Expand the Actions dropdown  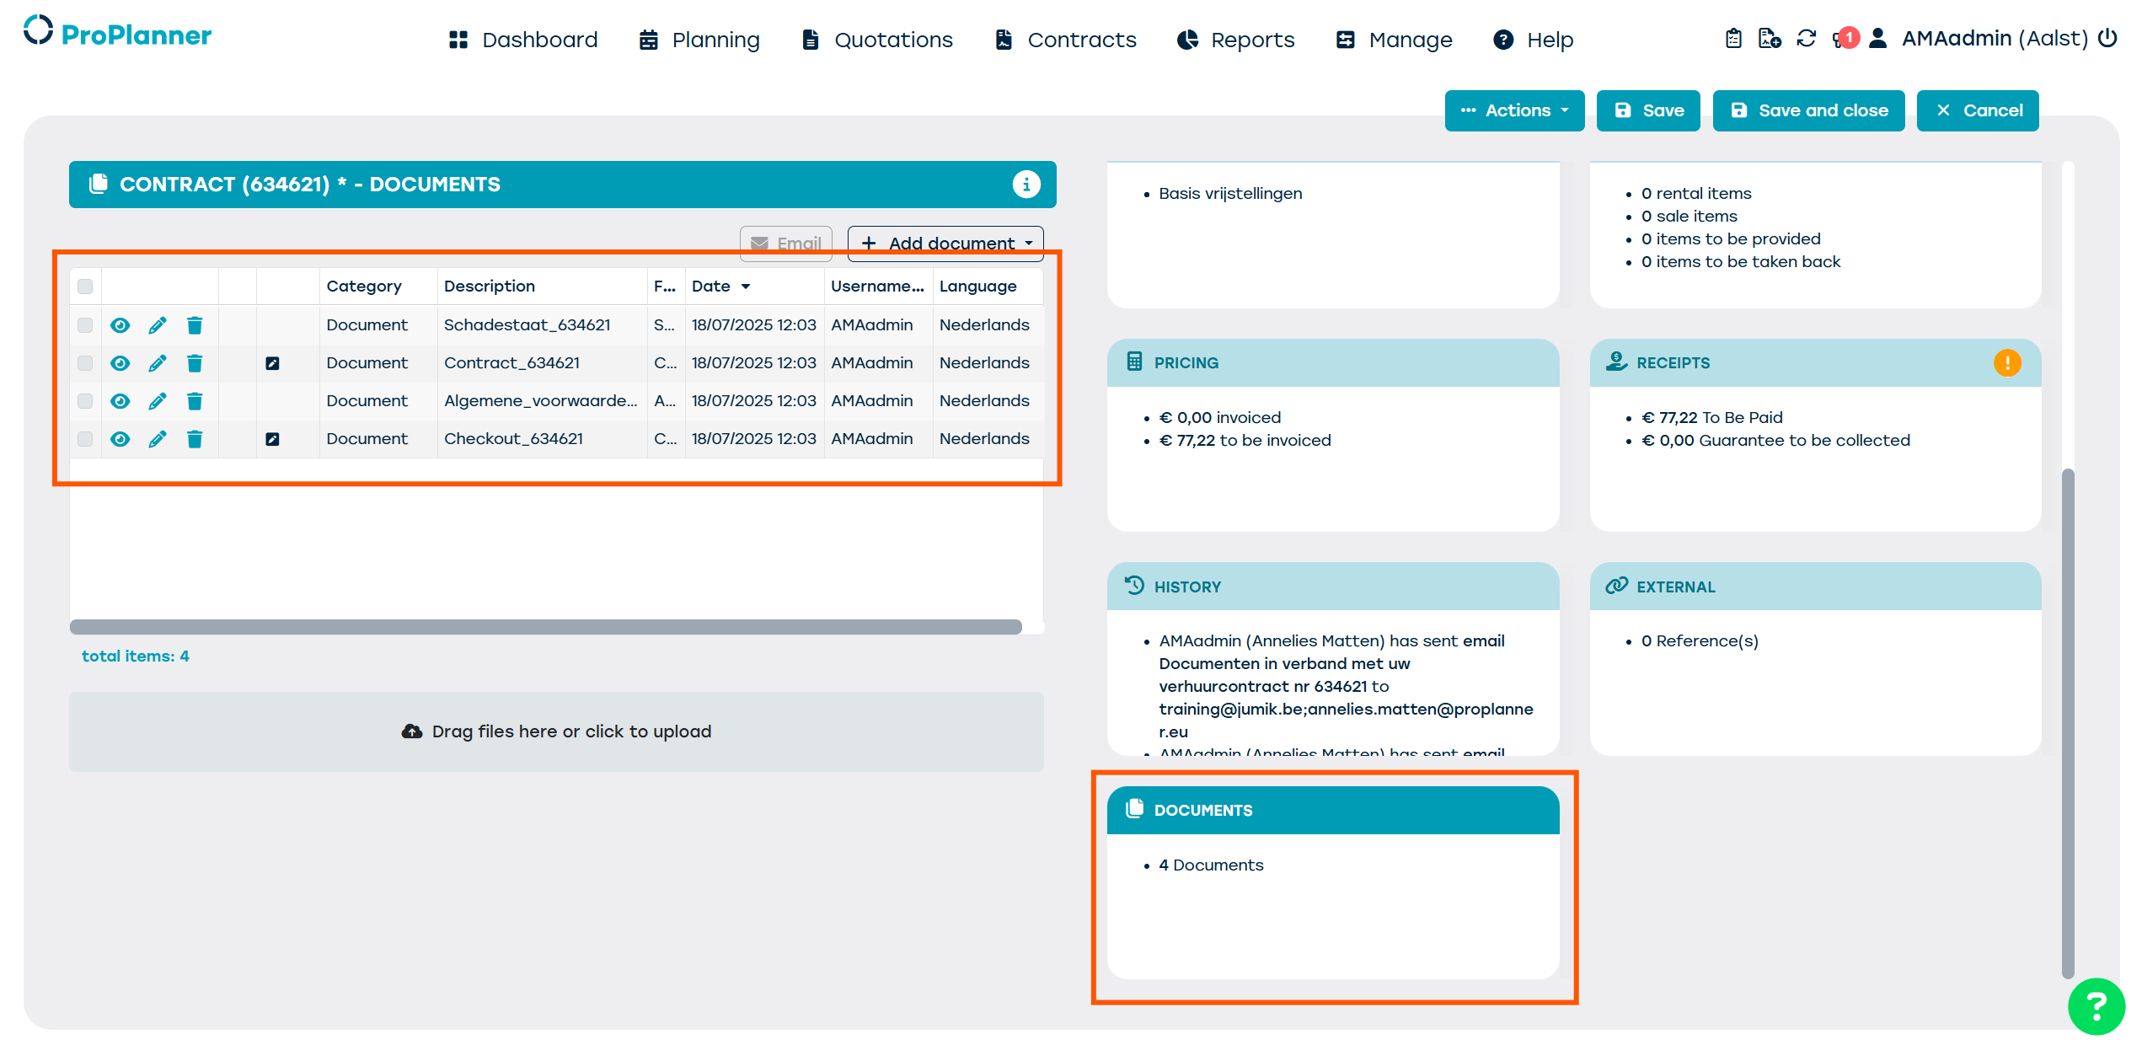point(1514,110)
